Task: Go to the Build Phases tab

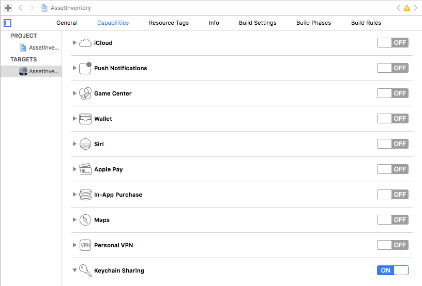Action: tap(313, 23)
